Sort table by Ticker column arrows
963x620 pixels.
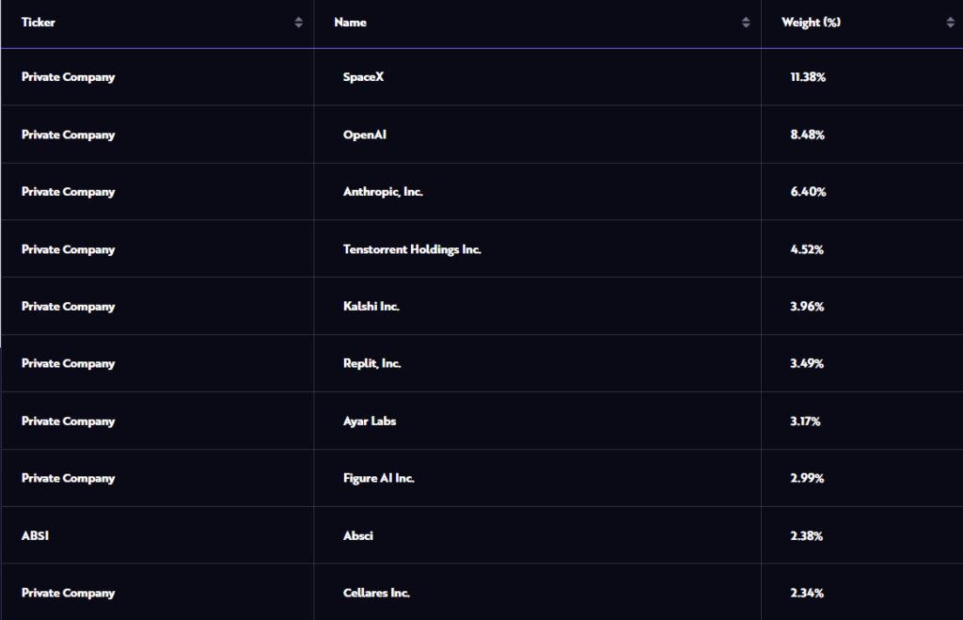coord(298,23)
